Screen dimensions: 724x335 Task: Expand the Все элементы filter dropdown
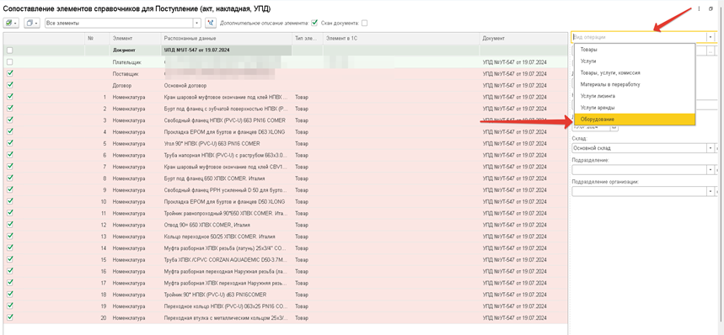coord(197,23)
